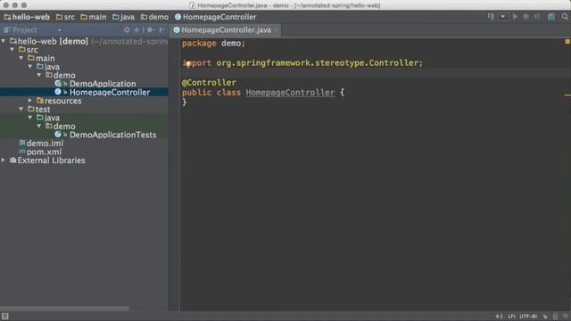Image resolution: width=571 pixels, height=321 pixels.
Task: Click the tool windows toggle in status bar
Action: pyautogui.click(x=5, y=316)
